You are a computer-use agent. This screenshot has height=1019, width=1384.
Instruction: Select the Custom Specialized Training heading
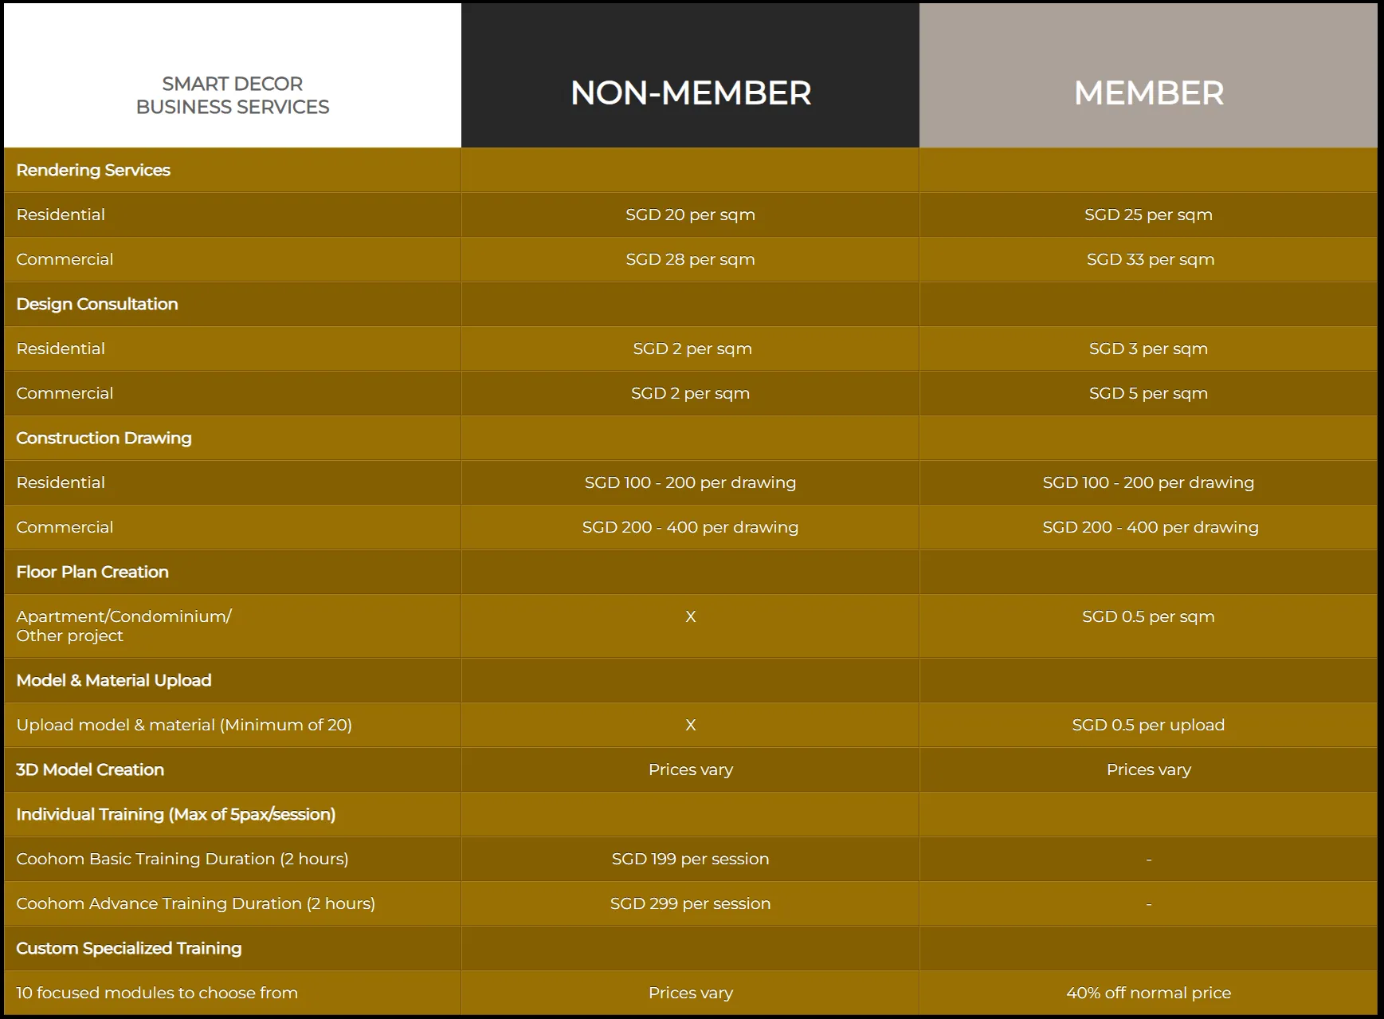click(x=129, y=948)
